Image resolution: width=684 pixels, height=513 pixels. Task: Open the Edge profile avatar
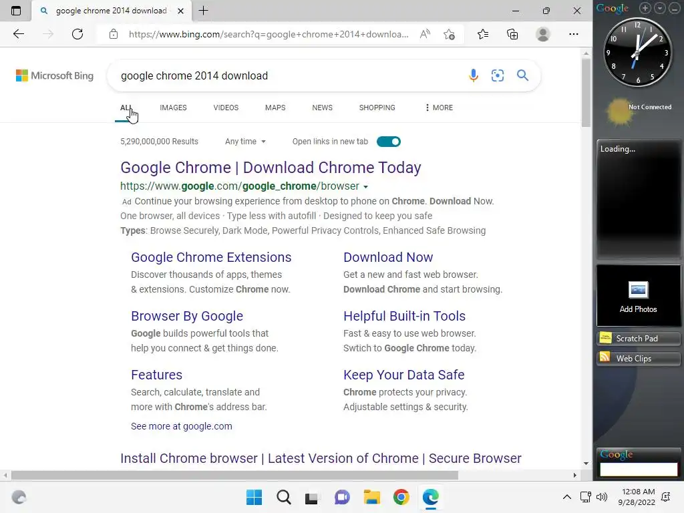click(x=542, y=34)
